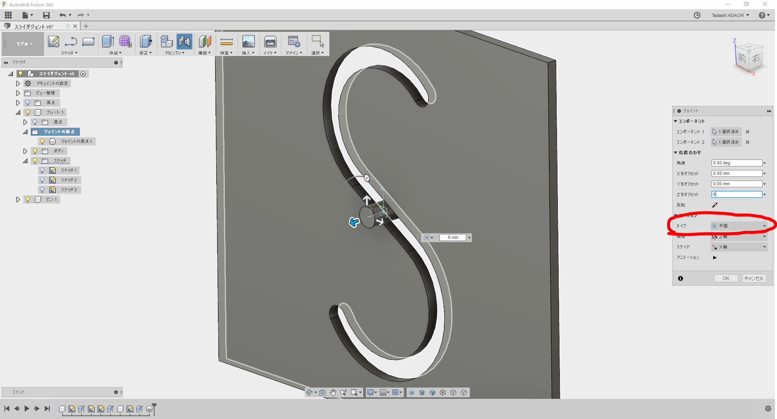Select the Create Sketch tool

pos(54,41)
